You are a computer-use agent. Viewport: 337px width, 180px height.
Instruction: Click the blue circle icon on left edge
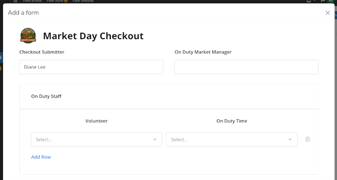coord(1,57)
